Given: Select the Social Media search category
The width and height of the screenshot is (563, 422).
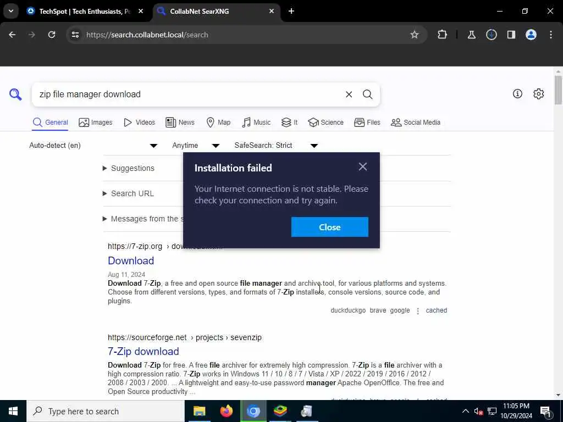Looking at the screenshot, I should 416,123.
